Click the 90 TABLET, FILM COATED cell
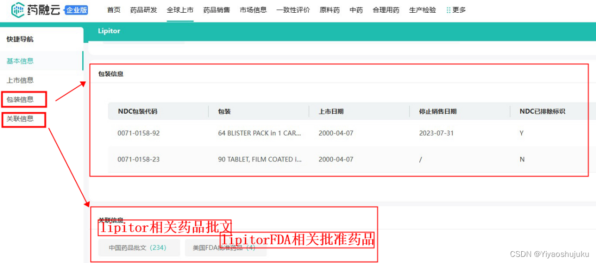This screenshot has width=596, height=263. pyautogui.click(x=260, y=160)
